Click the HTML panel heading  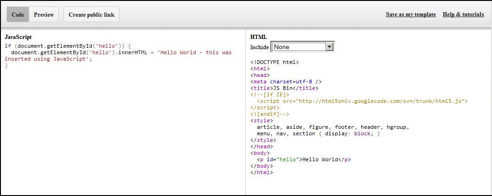tap(259, 37)
